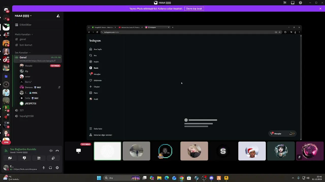
Task: Open Profil in Instagram sidebar
Action: (x=94, y=99)
